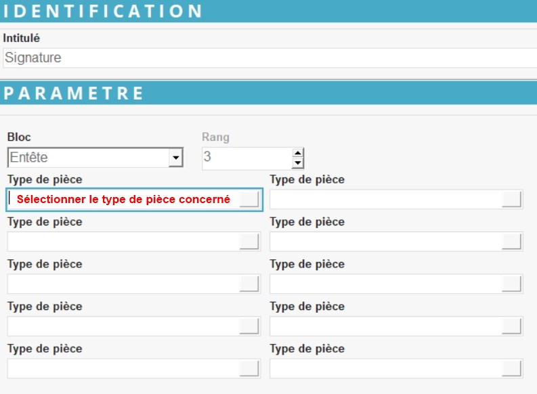537x394 pixels.
Task: Open the browse button of first right-column Type de pièce
Action: point(512,199)
